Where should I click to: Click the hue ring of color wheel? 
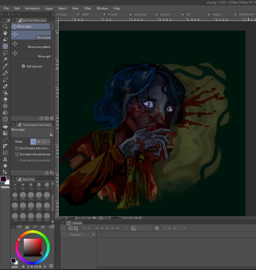32,231
